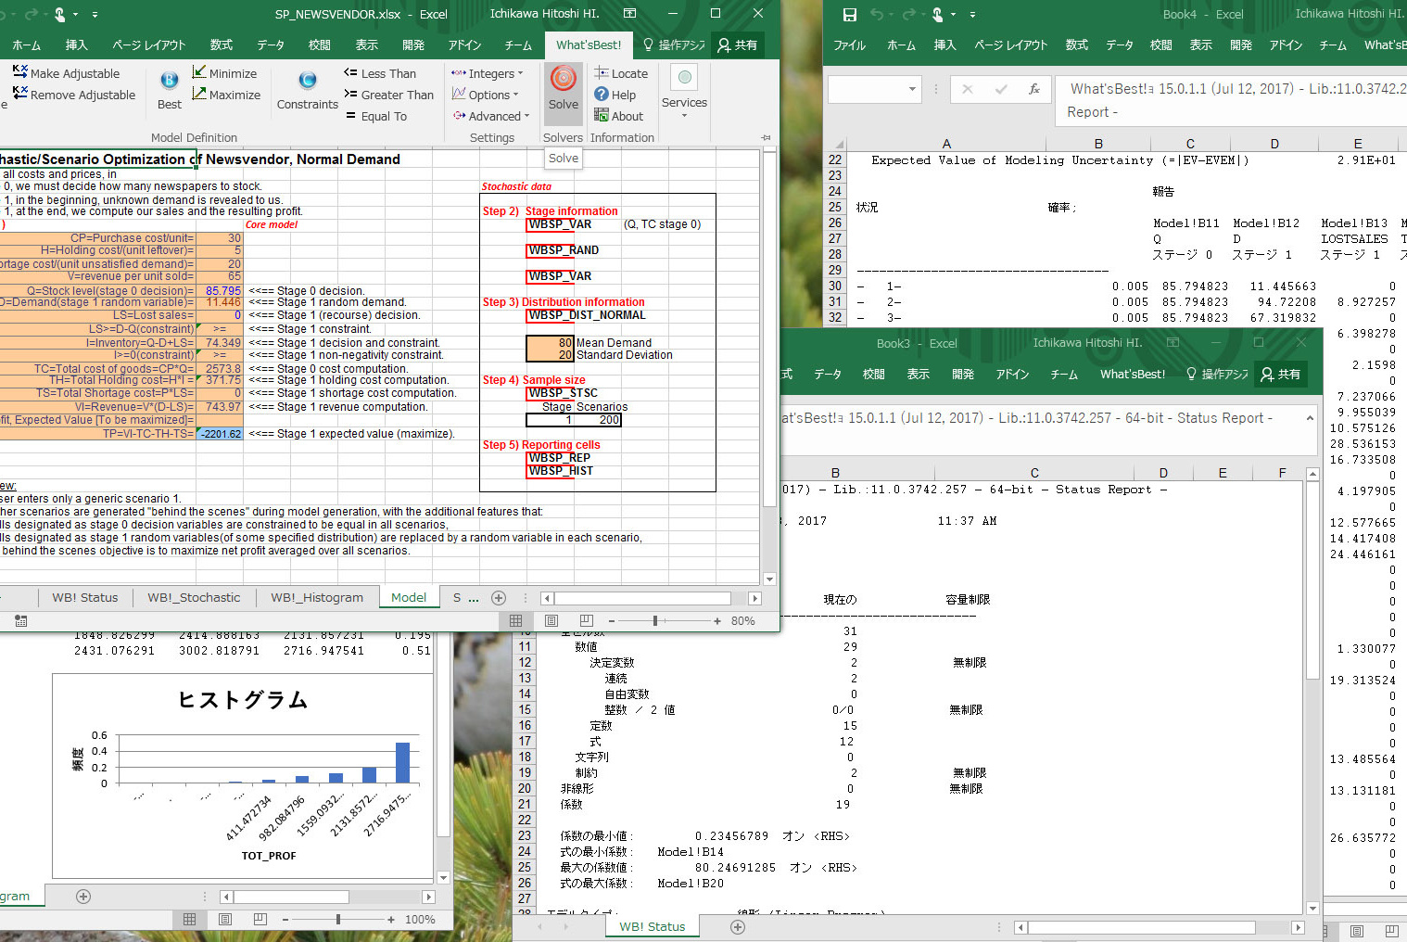Open the About What'sBest! dialog

point(619,116)
